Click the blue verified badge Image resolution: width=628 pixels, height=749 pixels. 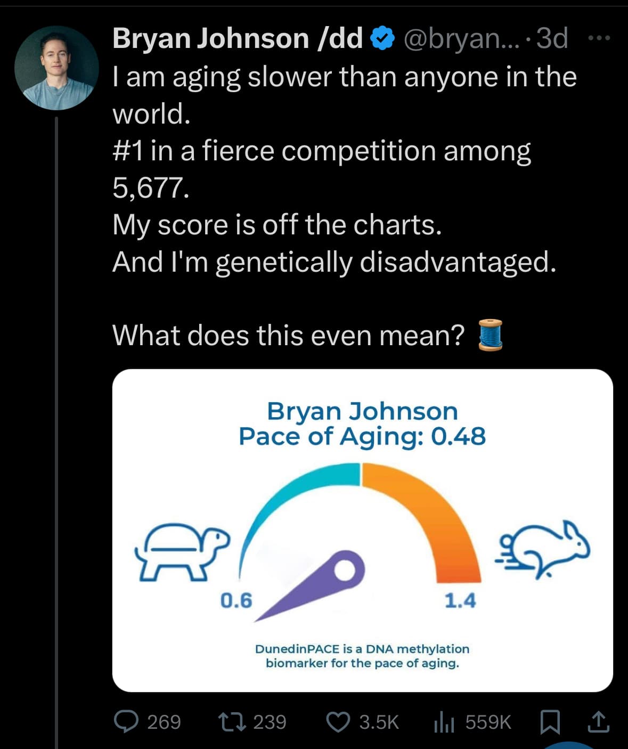coord(382,38)
